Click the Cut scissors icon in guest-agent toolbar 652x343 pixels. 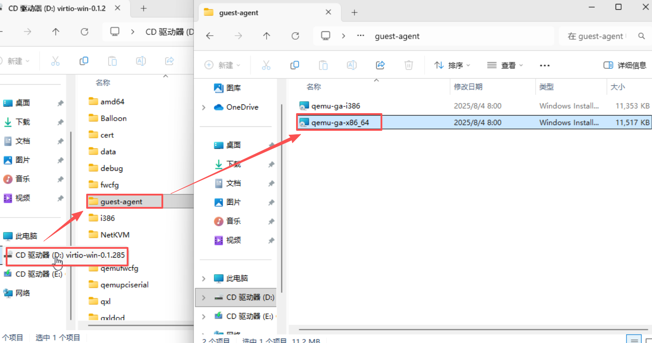(x=266, y=65)
